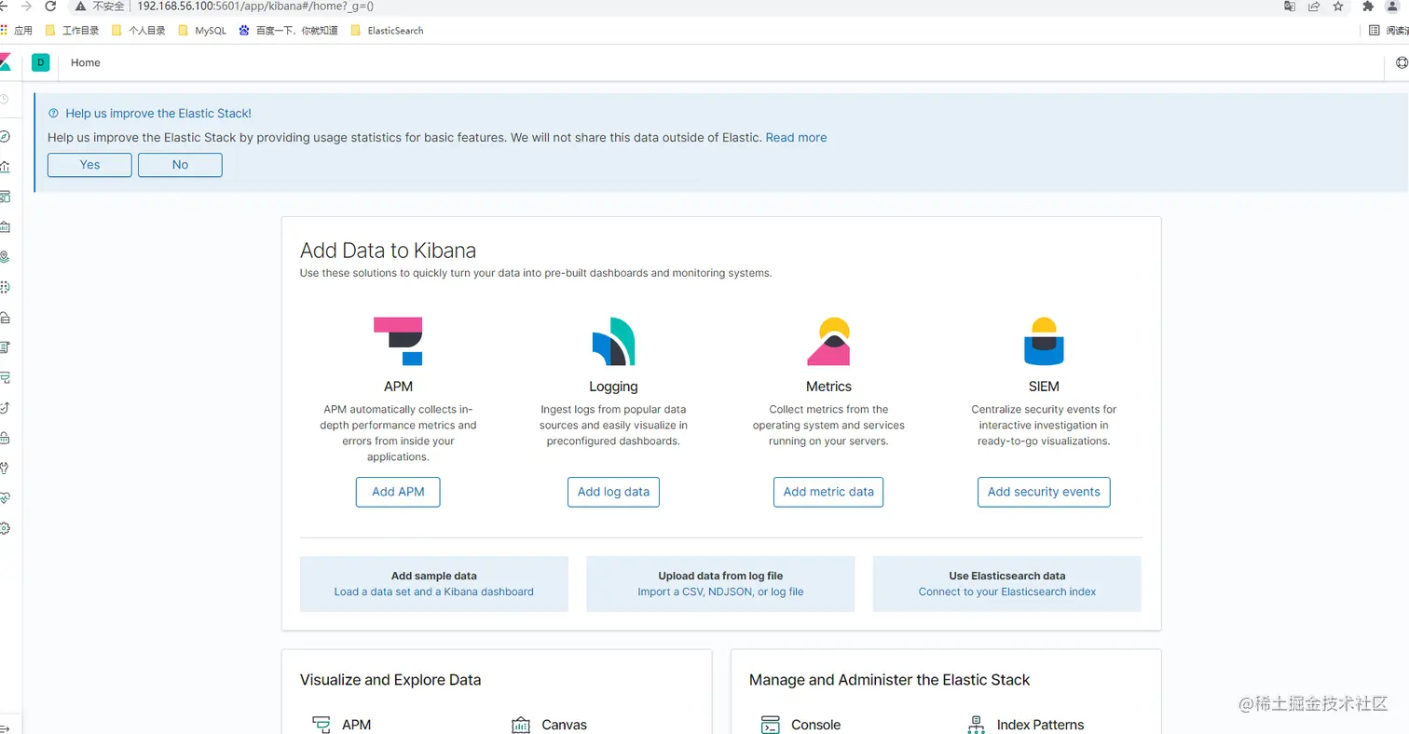Reload the page with browser refresh icon
The width and height of the screenshot is (1409, 734).
point(50,7)
